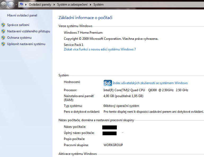Click the Back navigation arrow button
204x157 pixels.
pos(3,5)
